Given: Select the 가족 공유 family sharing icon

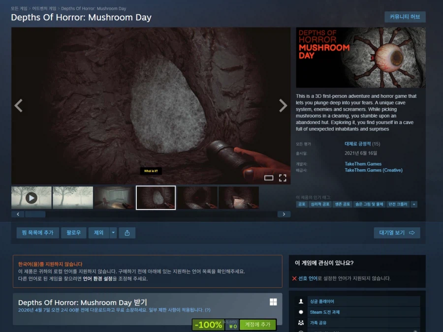Looking at the screenshot, I should pyautogui.click(x=301, y=323).
